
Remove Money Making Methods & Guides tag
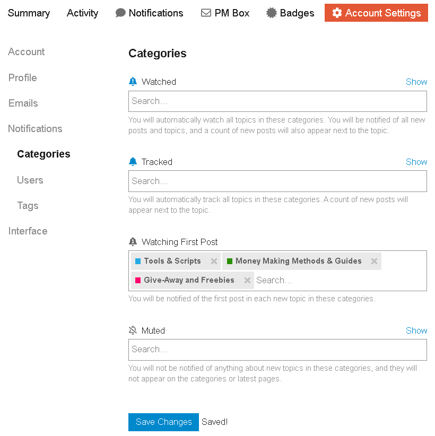coord(374,261)
